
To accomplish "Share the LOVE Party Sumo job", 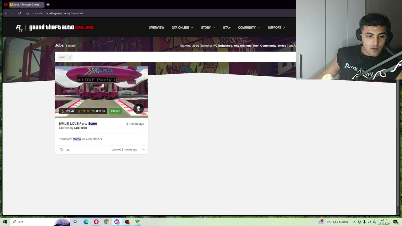I will click(68, 150).
